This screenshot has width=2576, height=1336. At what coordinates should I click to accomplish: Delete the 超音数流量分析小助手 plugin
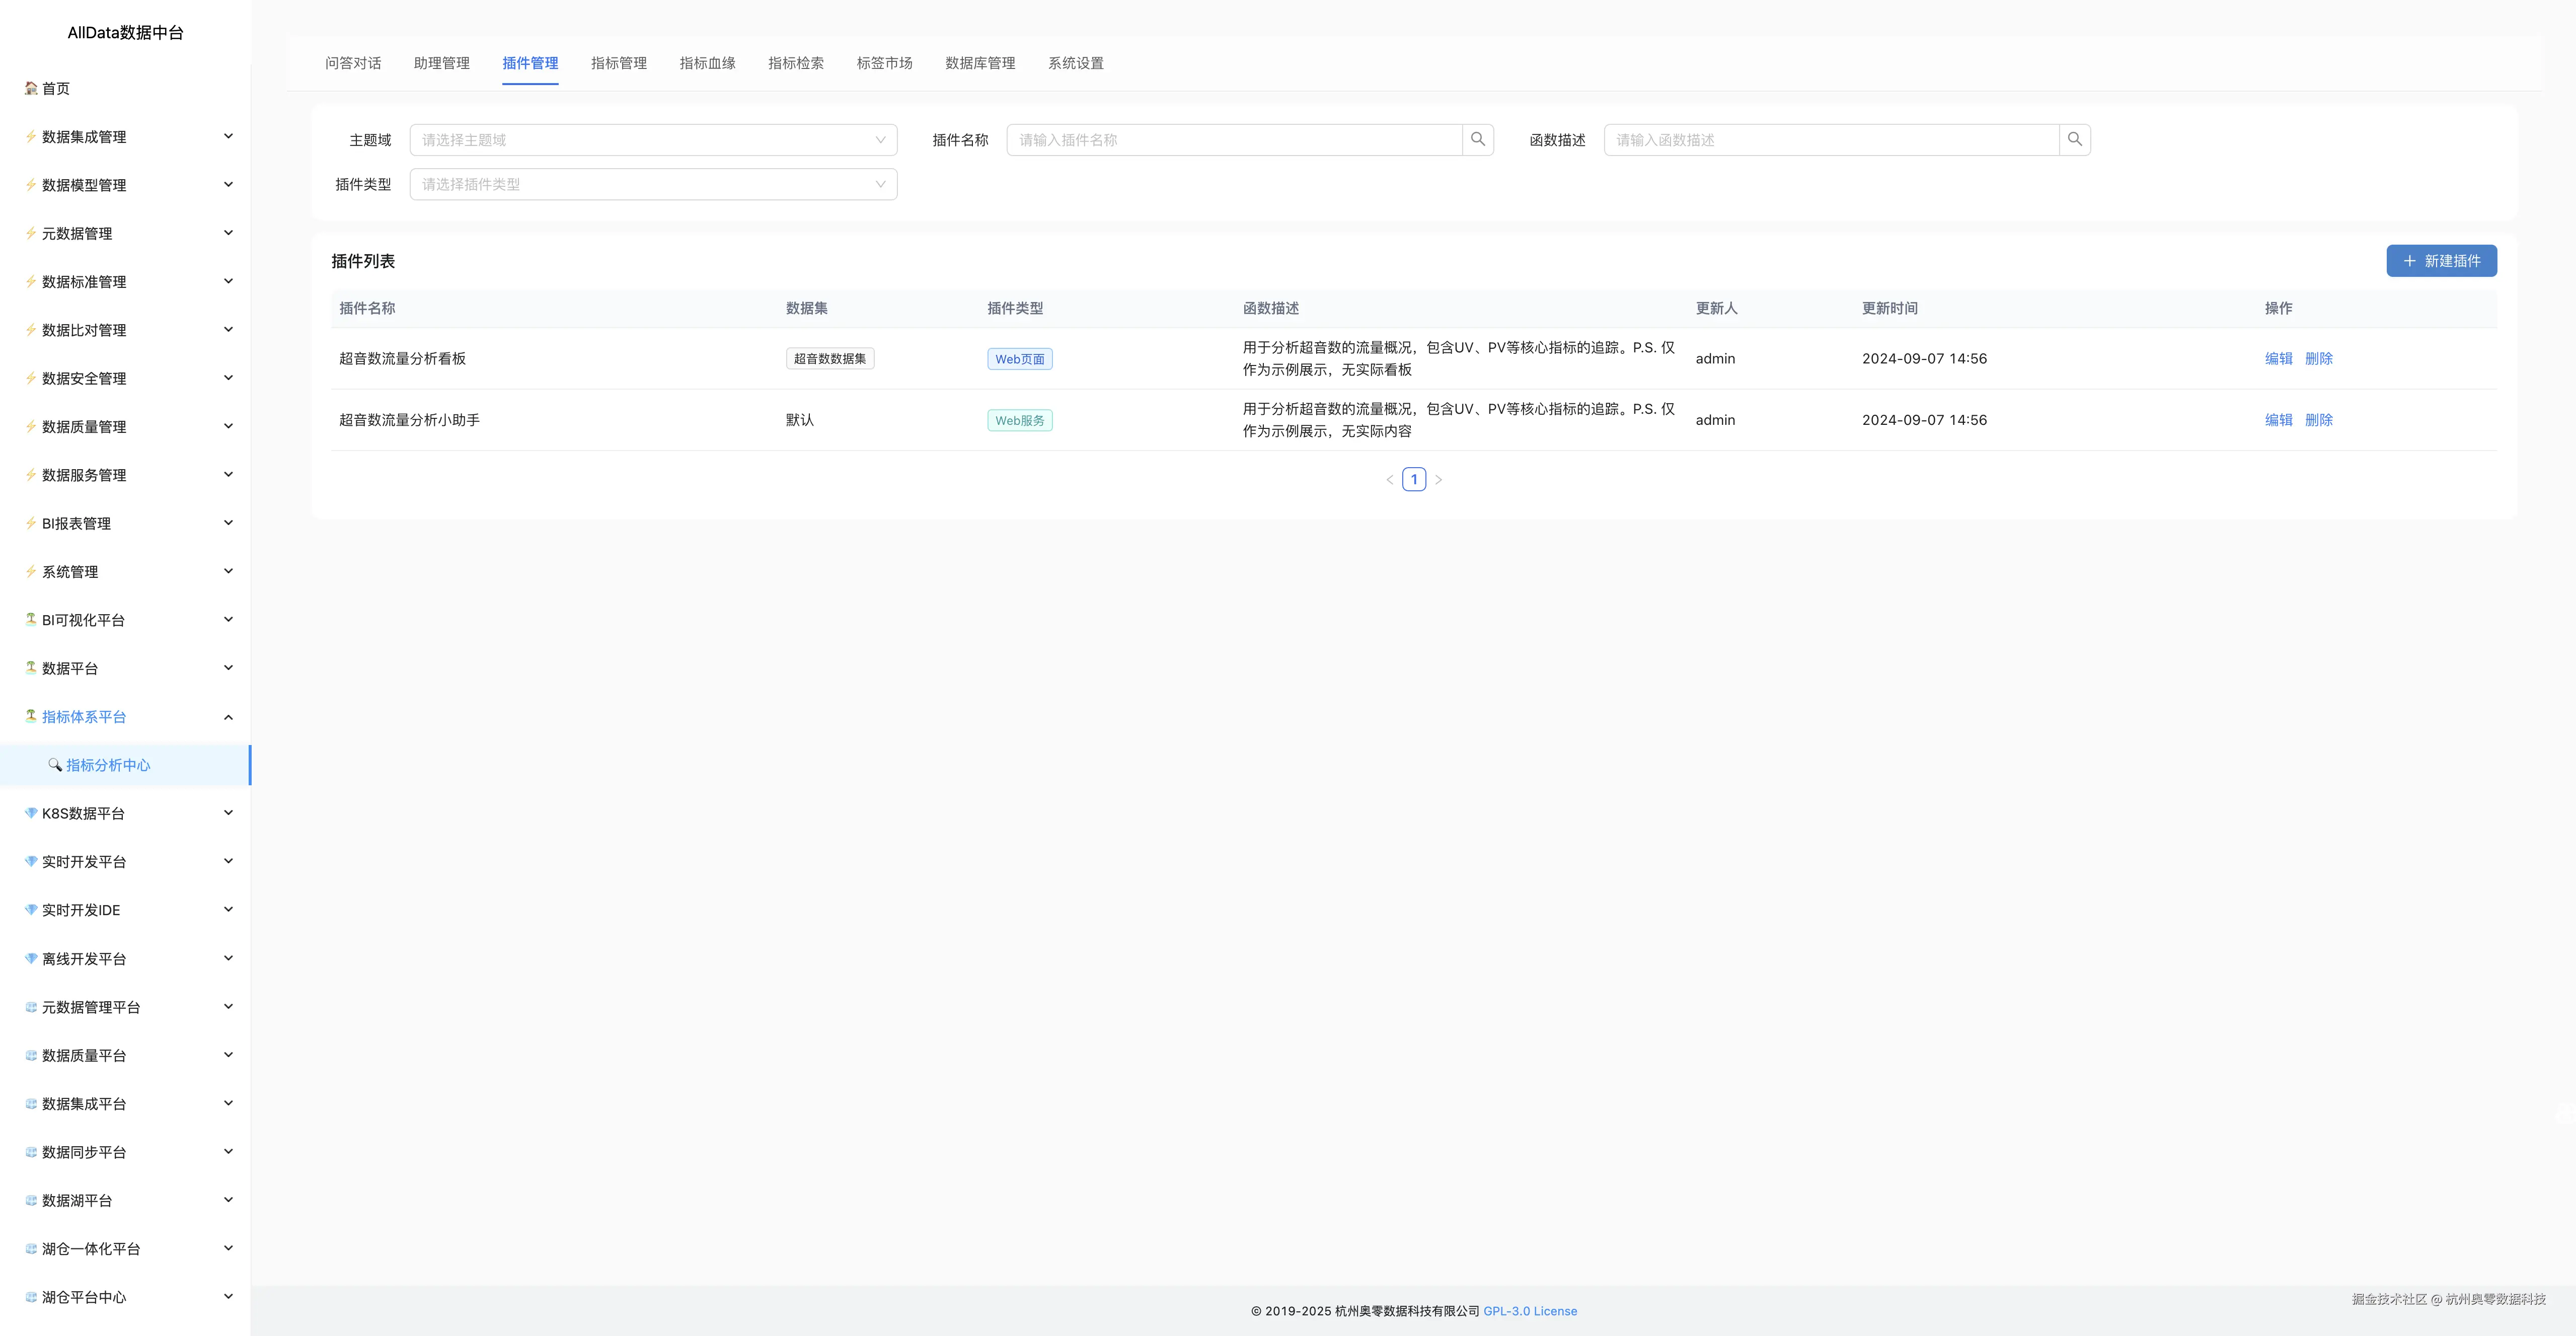[x=2318, y=420]
